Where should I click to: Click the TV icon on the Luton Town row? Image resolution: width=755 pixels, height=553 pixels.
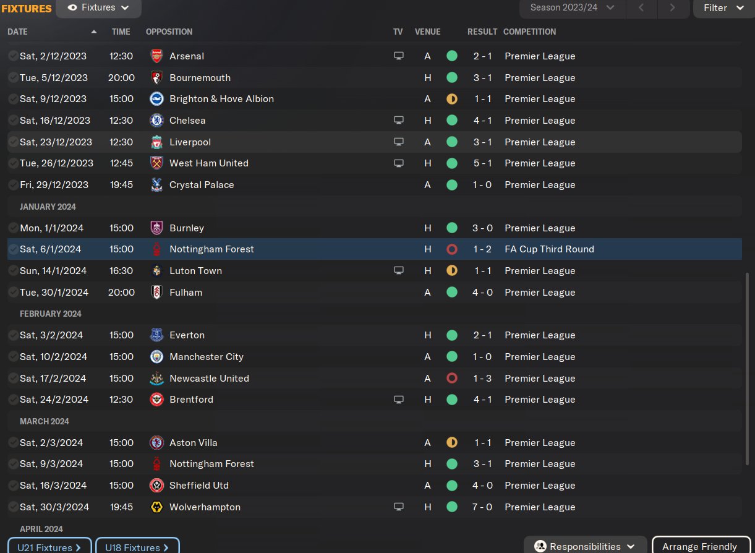pos(399,271)
